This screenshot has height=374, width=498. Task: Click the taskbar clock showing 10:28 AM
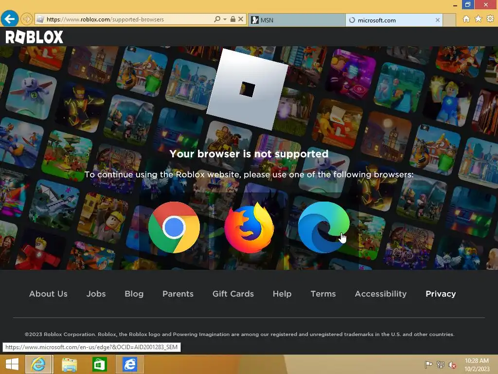point(477,364)
